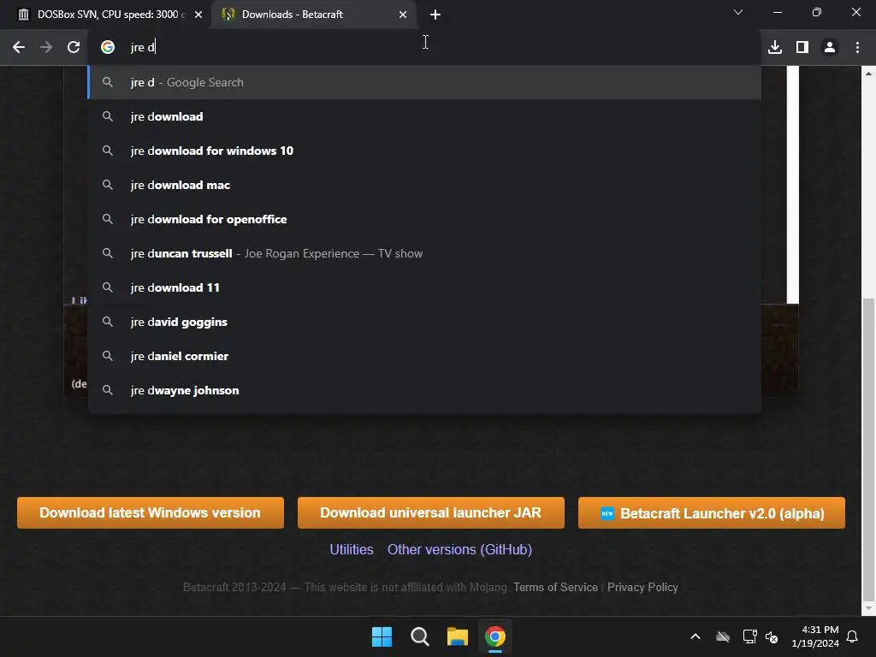The image size is (876, 657).
Task: Close the Downloads - Betacraft tab
Action: click(x=403, y=15)
